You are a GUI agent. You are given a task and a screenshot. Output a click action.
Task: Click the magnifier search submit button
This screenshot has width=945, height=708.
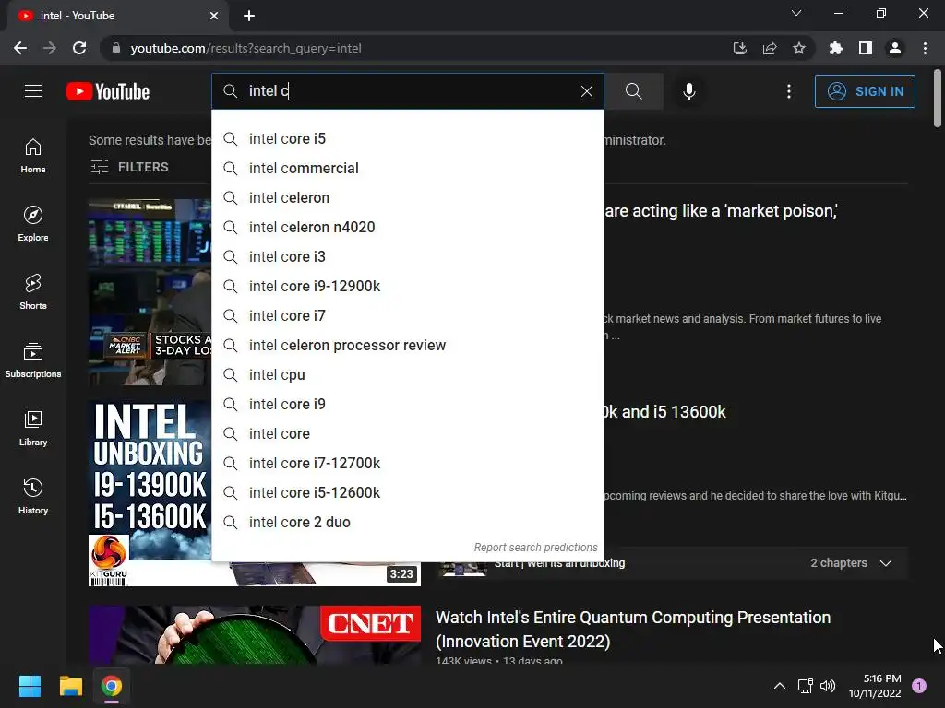pos(633,91)
